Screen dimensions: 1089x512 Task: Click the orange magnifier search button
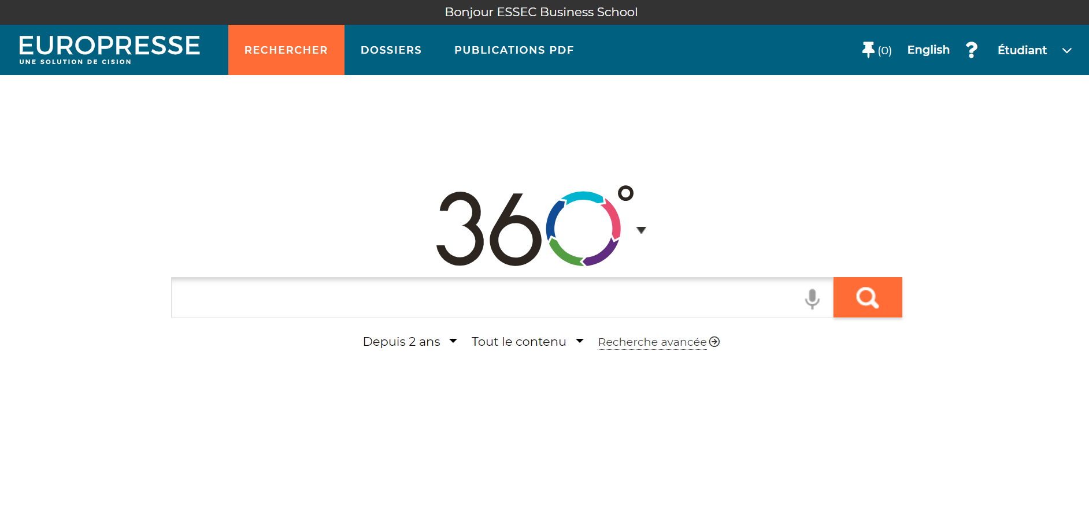(868, 297)
